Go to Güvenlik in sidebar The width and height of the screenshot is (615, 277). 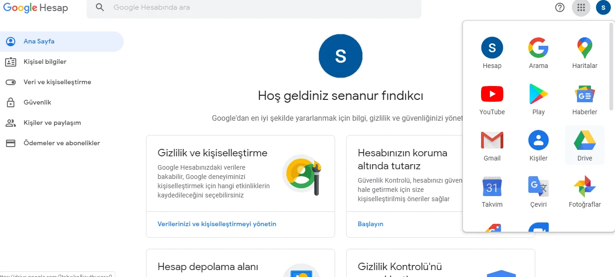pos(37,102)
